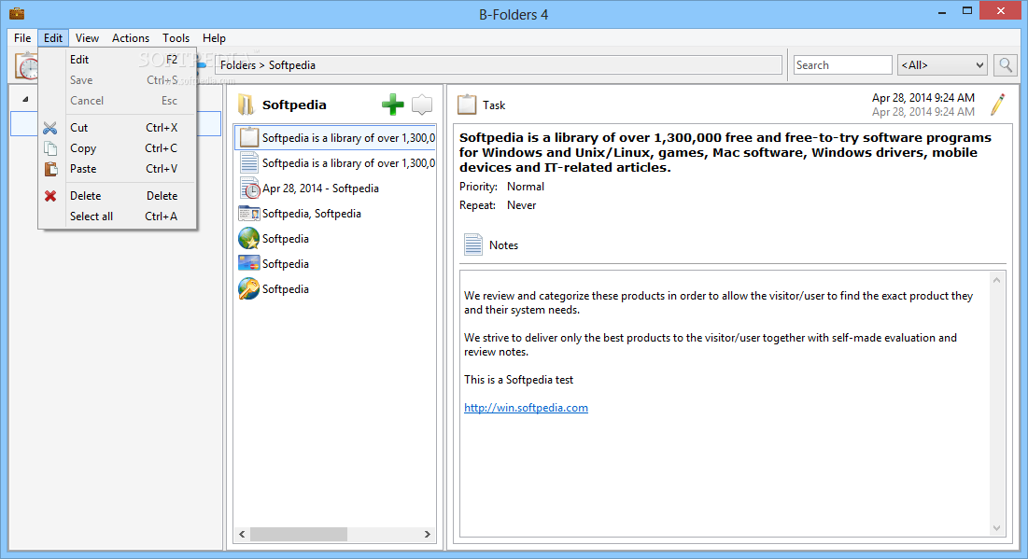1028x559 pixels.
Task: Click the Paste clipboard icon in Edit menu
Action: point(50,168)
